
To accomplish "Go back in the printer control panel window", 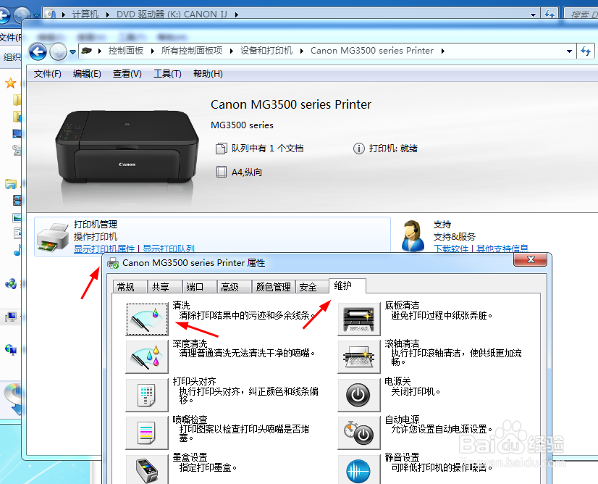I will [38, 51].
